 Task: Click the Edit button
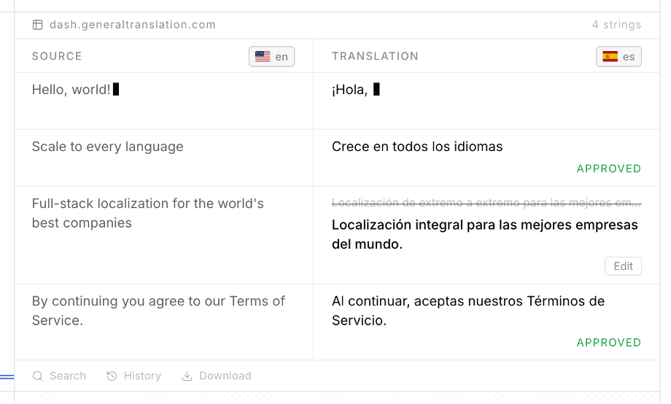[623, 266]
